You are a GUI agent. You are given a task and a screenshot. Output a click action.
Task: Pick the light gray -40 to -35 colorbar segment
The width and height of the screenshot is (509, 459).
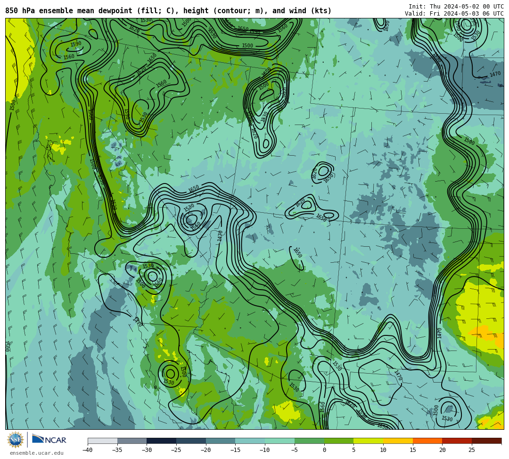point(103,441)
